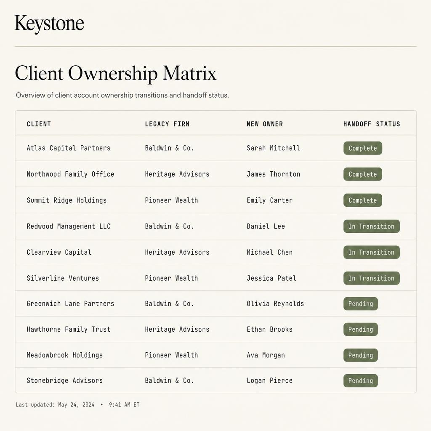Click In Transition badge for Clearview Capital

click(371, 253)
